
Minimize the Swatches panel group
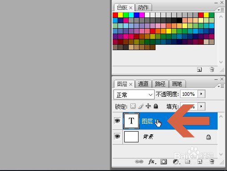coord(216,3)
